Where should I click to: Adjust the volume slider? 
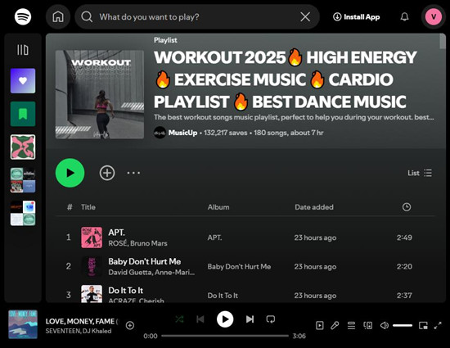tap(403, 325)
